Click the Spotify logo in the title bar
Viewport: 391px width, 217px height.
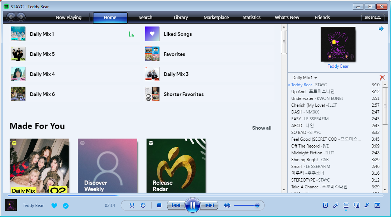pyautogui.click(x=6, y=6)
